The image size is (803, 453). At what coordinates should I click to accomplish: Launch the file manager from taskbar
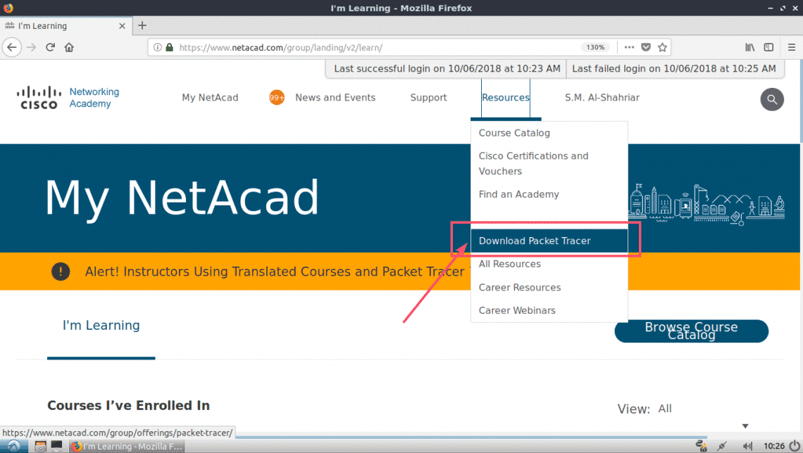pos(40,447)
